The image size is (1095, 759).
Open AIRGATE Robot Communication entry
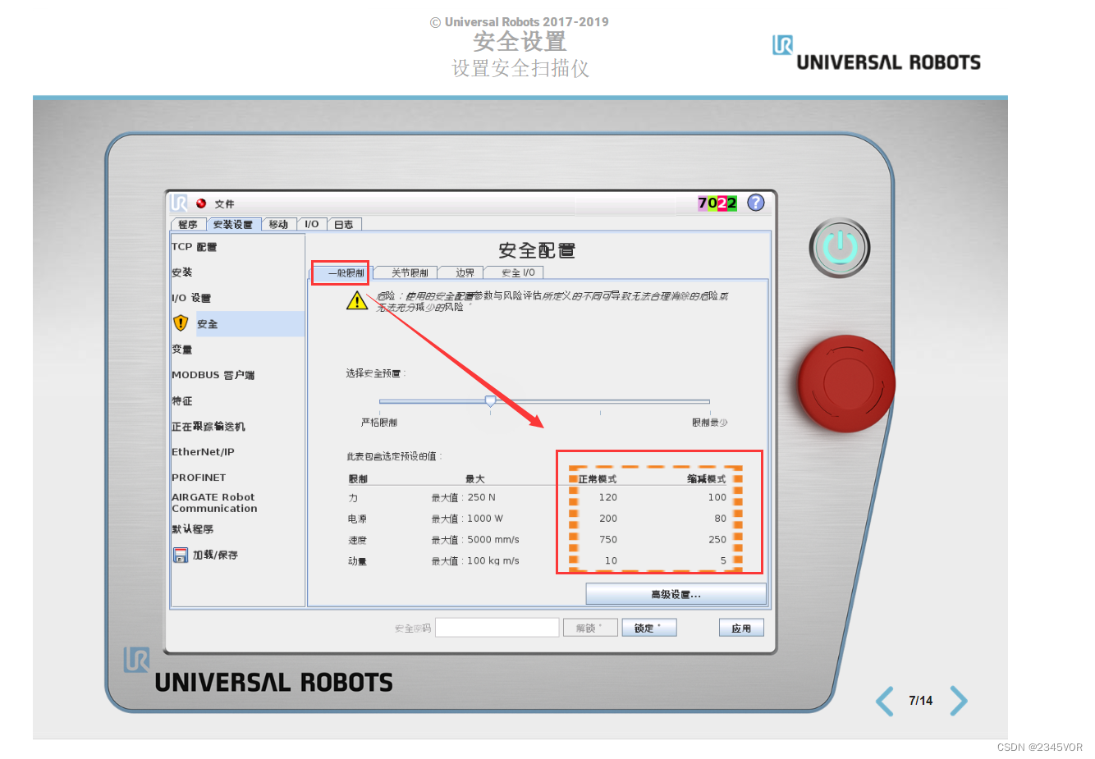click(x=214, y=503)
